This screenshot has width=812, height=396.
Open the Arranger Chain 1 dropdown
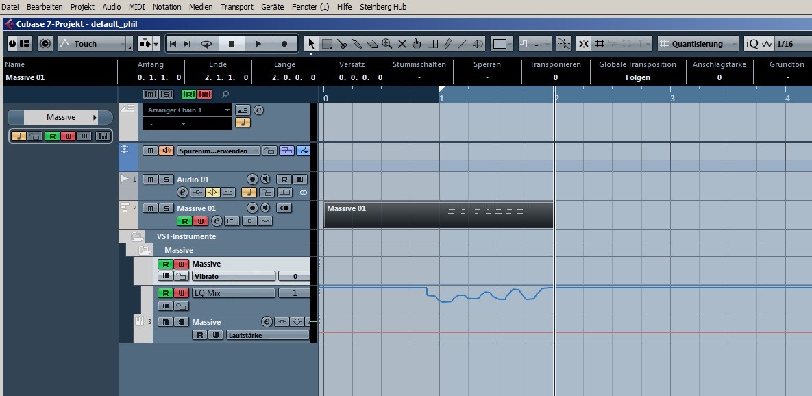(188, 110)
